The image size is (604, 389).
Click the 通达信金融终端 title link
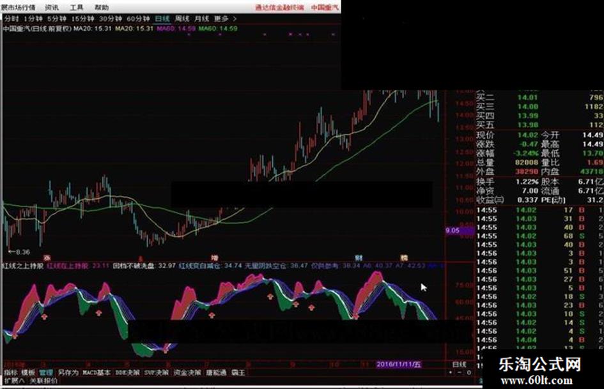coord(280,7)
